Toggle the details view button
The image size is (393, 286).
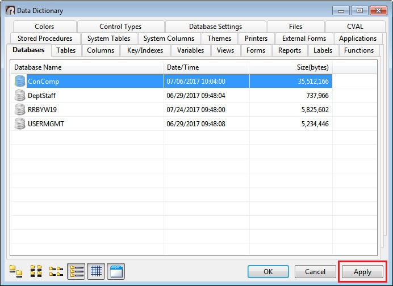(x=76, y=272)
